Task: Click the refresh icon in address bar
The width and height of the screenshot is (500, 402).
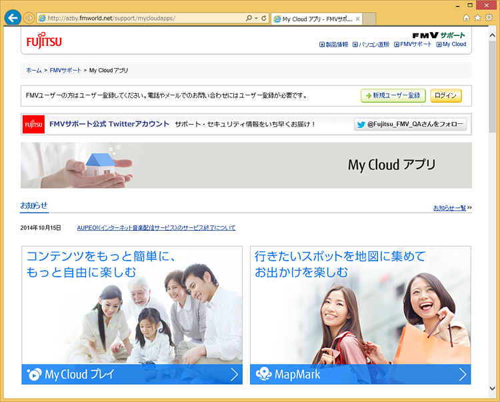Action: (x=264, y=18)
